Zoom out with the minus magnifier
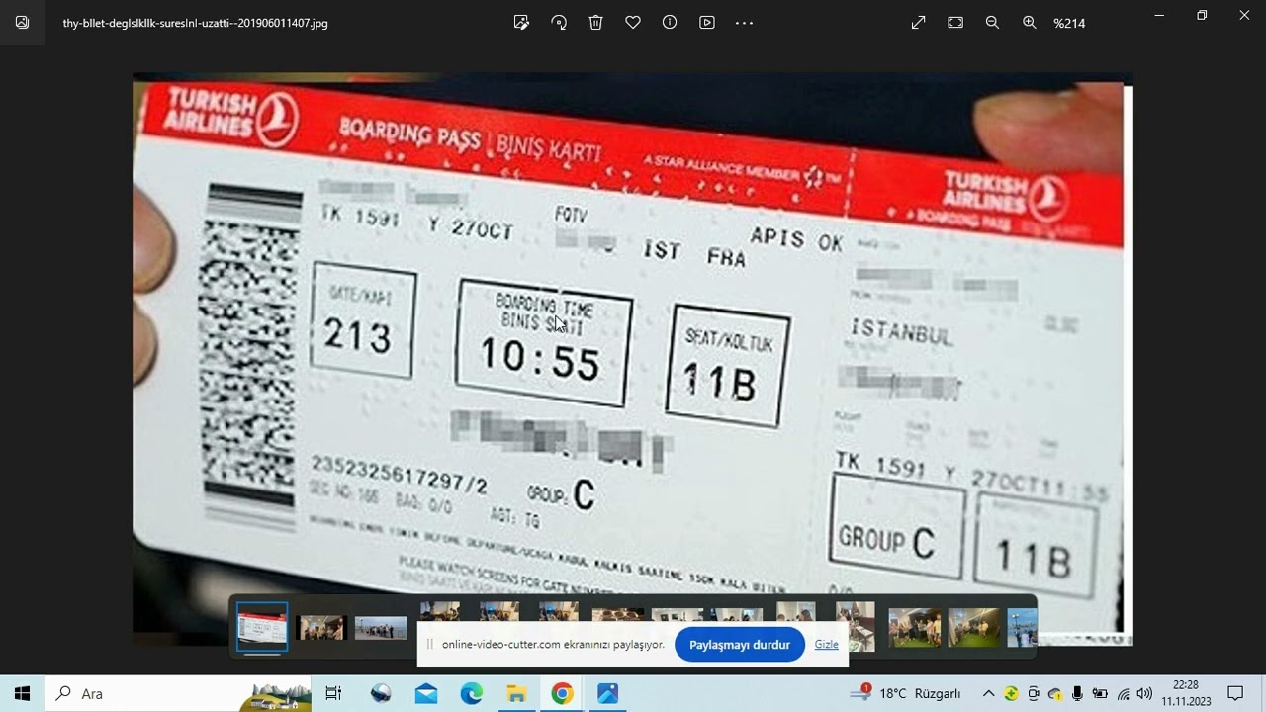The width and height of the screenshot is (1266, 712). 992,22
